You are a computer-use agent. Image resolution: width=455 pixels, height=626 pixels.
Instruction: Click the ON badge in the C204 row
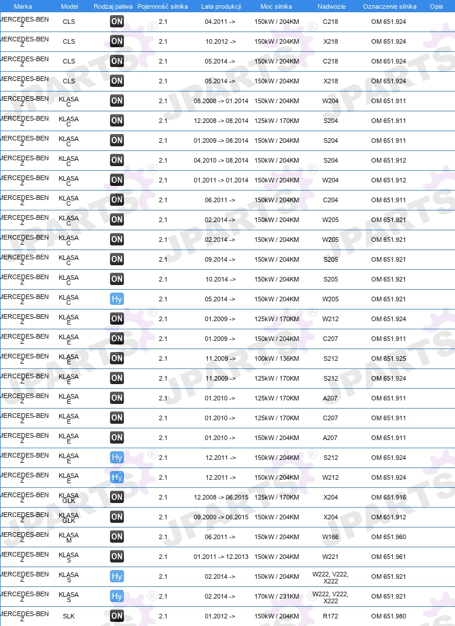pos(117,199)
